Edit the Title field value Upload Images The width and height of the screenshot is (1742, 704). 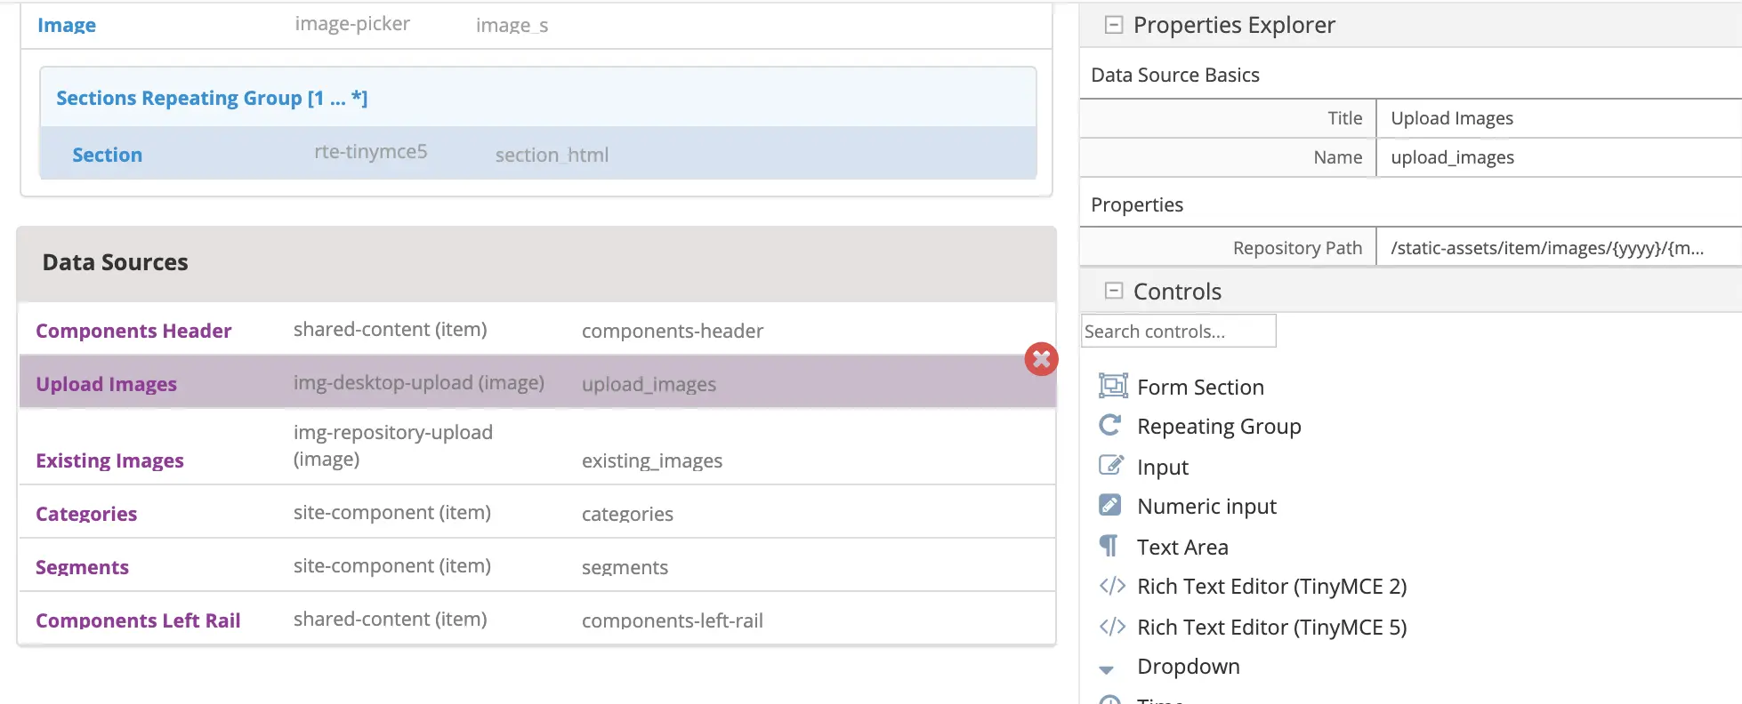[1559, 118]
